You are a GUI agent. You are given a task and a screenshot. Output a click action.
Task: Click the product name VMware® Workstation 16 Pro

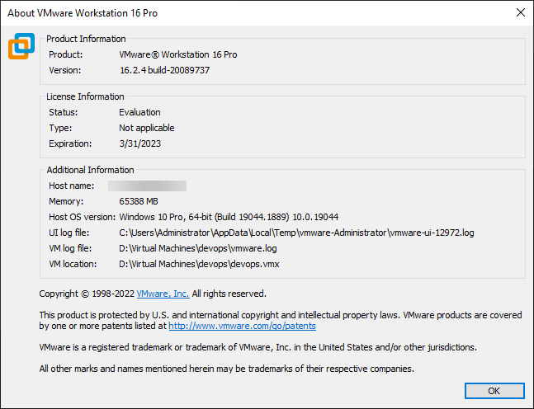tap(178, 54)
